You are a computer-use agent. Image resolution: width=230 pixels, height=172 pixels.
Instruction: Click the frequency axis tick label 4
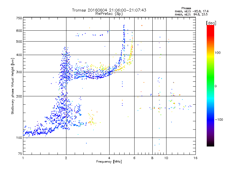(x=109, y=158)
